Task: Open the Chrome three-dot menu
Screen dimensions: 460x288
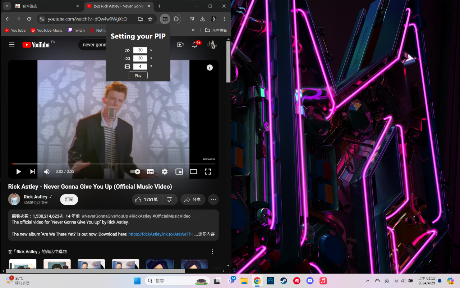Action: click(x=224, y=19)
